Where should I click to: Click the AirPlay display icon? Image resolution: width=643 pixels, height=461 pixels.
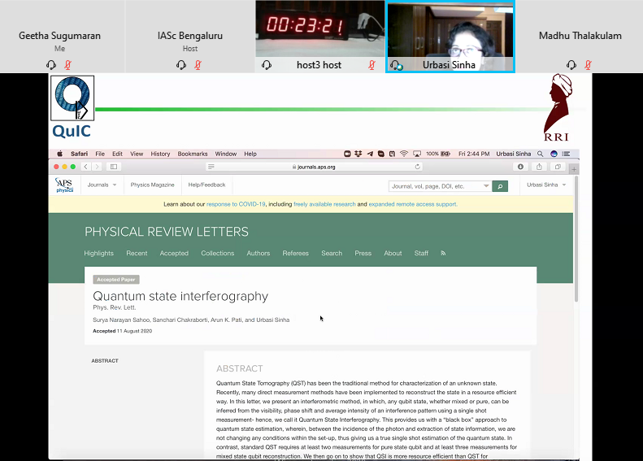417,154
